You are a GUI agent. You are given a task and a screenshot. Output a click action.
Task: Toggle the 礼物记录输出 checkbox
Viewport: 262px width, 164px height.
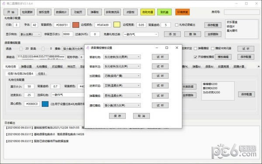176,25
